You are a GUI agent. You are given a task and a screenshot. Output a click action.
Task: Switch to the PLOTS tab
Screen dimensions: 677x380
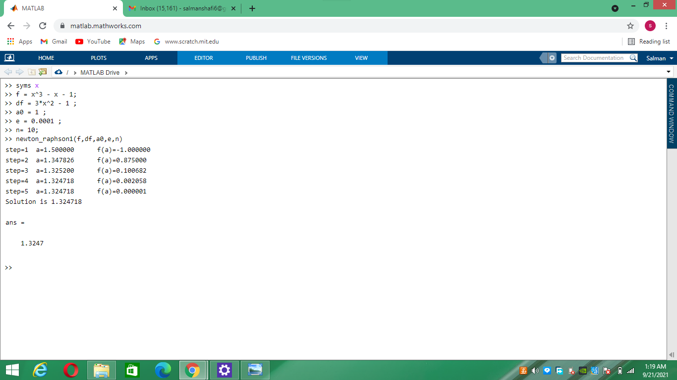[98, 58]
